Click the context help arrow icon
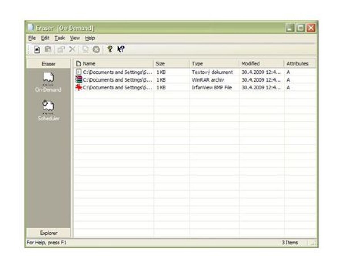341x256 pixels. (x=121, y=49)
